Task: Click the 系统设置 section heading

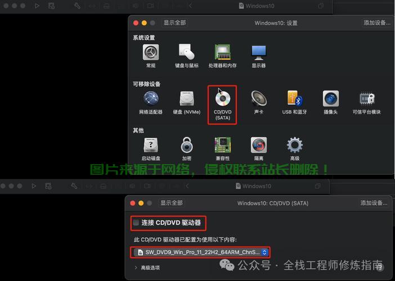Action: [x=144, y=38]
